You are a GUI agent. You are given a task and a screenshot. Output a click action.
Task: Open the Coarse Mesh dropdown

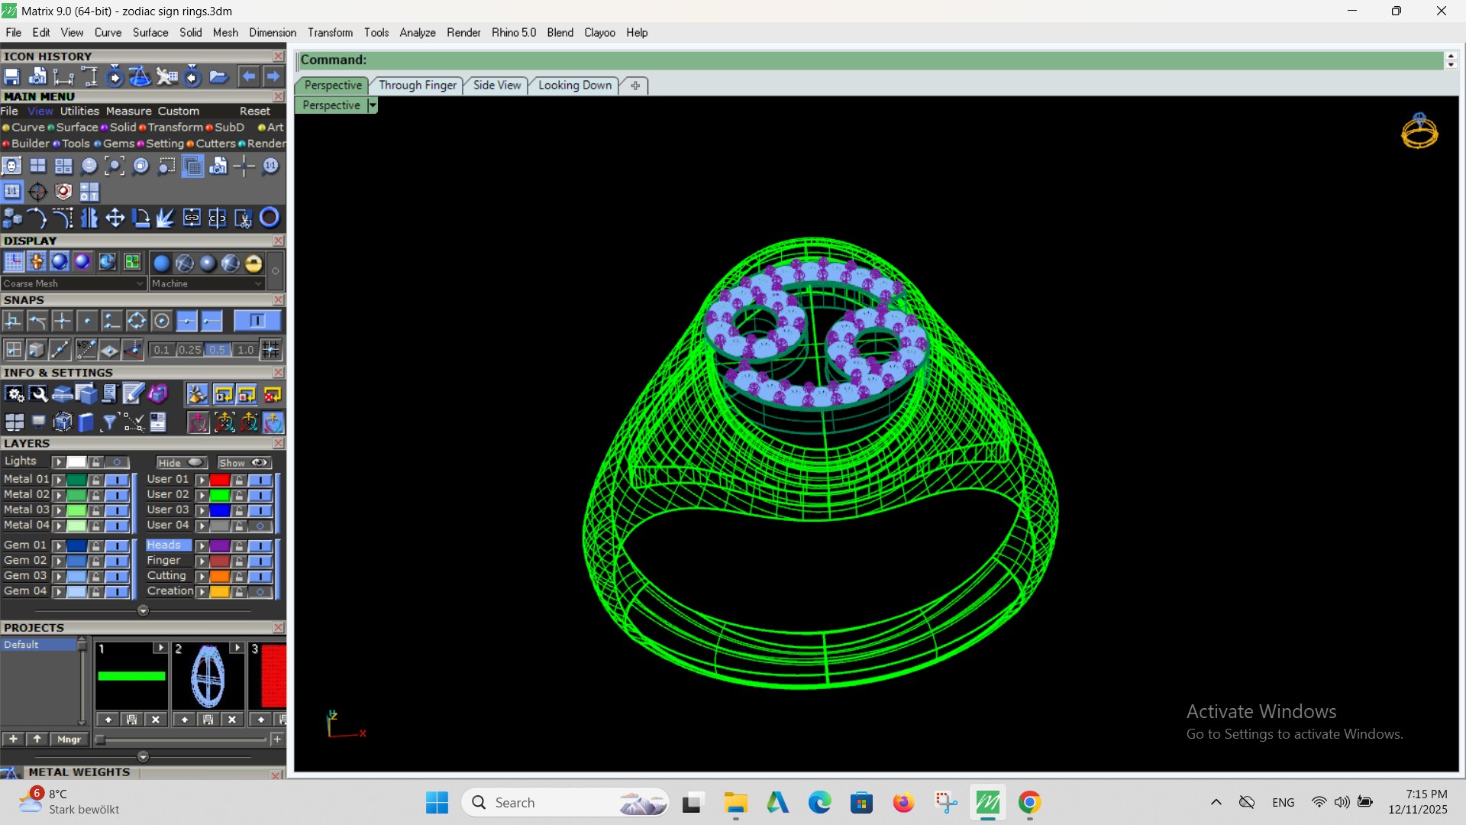click(x=73, y=283)
